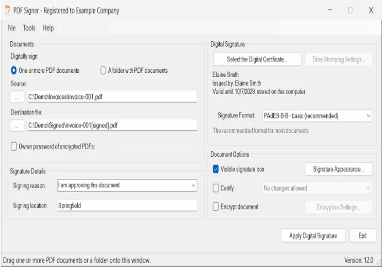
Task: Close the PDF Signer window
Action: 371,10
